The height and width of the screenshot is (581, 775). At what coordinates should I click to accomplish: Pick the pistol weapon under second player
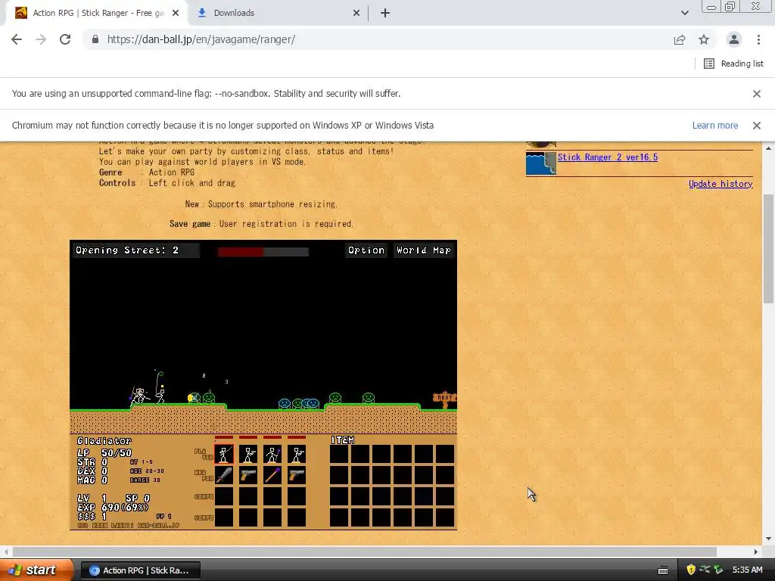[248, 475]
